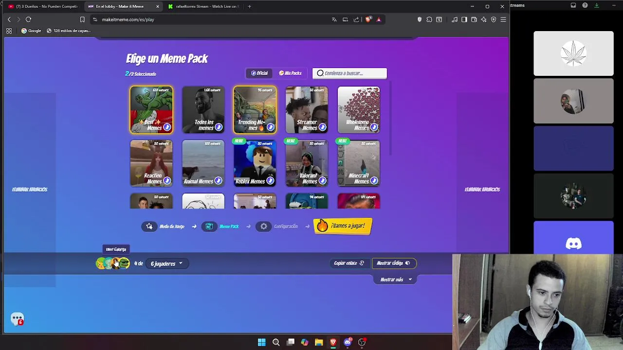Image resolution: width=623 pixels, height=350 pixels.
Task: Select the Best Memes pack card
Action: [151, 110]
